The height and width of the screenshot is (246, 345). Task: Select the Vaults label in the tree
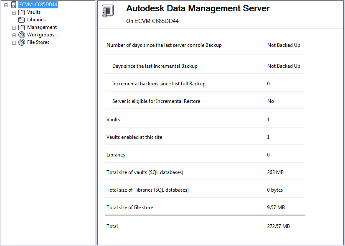coord(34,12)
